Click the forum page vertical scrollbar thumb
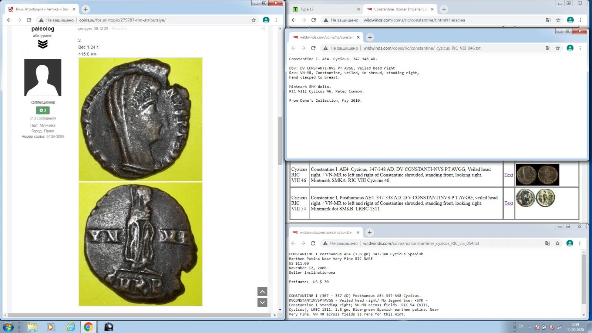Viewport: 592px width, 333px height. (280, 141)
